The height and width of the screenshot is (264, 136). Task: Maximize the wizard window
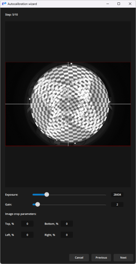point(119,4)
